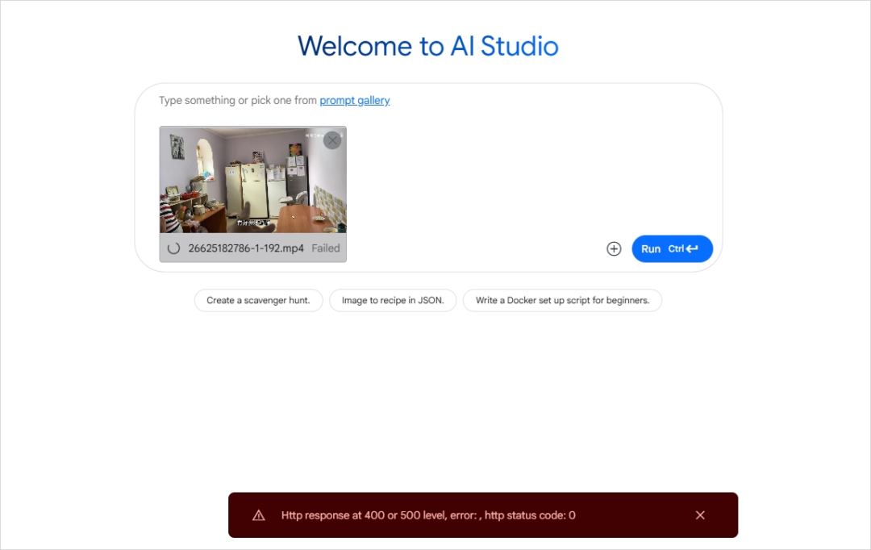
Task: Pick the Docker set up script suggestion
Action: (x=562, y=301)
